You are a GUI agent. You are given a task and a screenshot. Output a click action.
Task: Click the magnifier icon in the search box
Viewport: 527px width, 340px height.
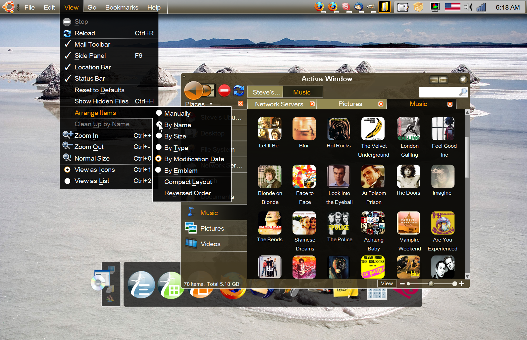[463, 92]
